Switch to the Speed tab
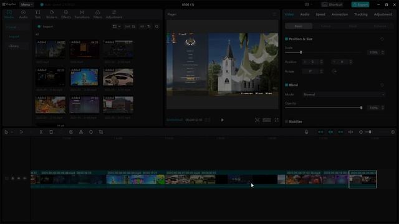Screen dimensions: 399x224 pos(320,14)
